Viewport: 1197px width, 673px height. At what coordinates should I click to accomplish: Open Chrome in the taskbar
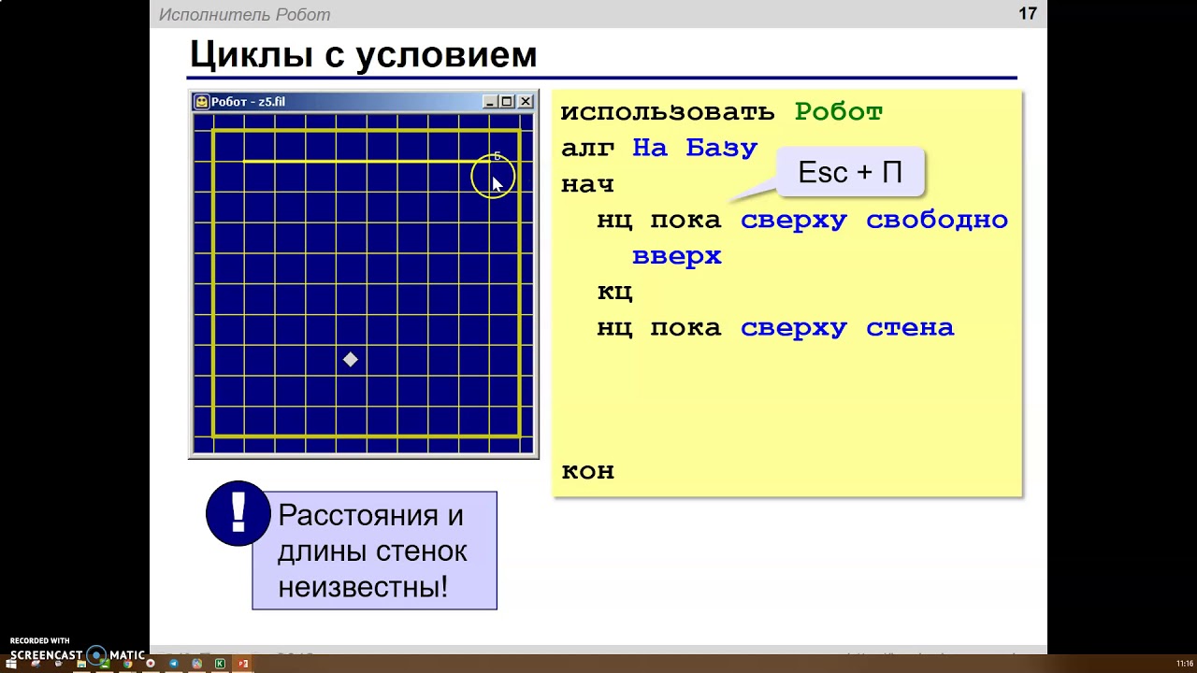click(128, 664)
